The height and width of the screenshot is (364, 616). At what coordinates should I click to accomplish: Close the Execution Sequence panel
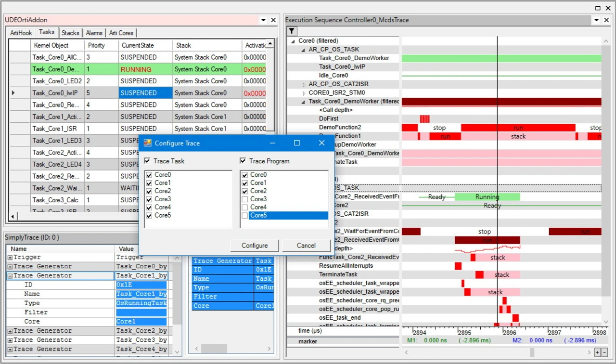click(606, 20)
